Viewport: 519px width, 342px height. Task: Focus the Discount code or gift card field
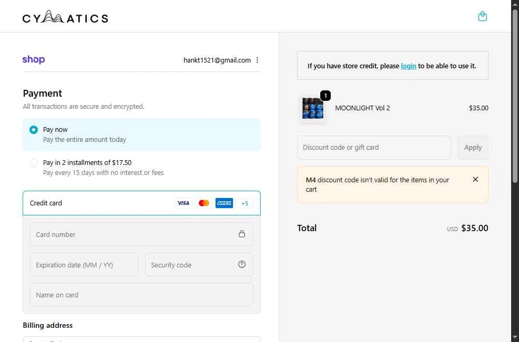tap(374, 148)
